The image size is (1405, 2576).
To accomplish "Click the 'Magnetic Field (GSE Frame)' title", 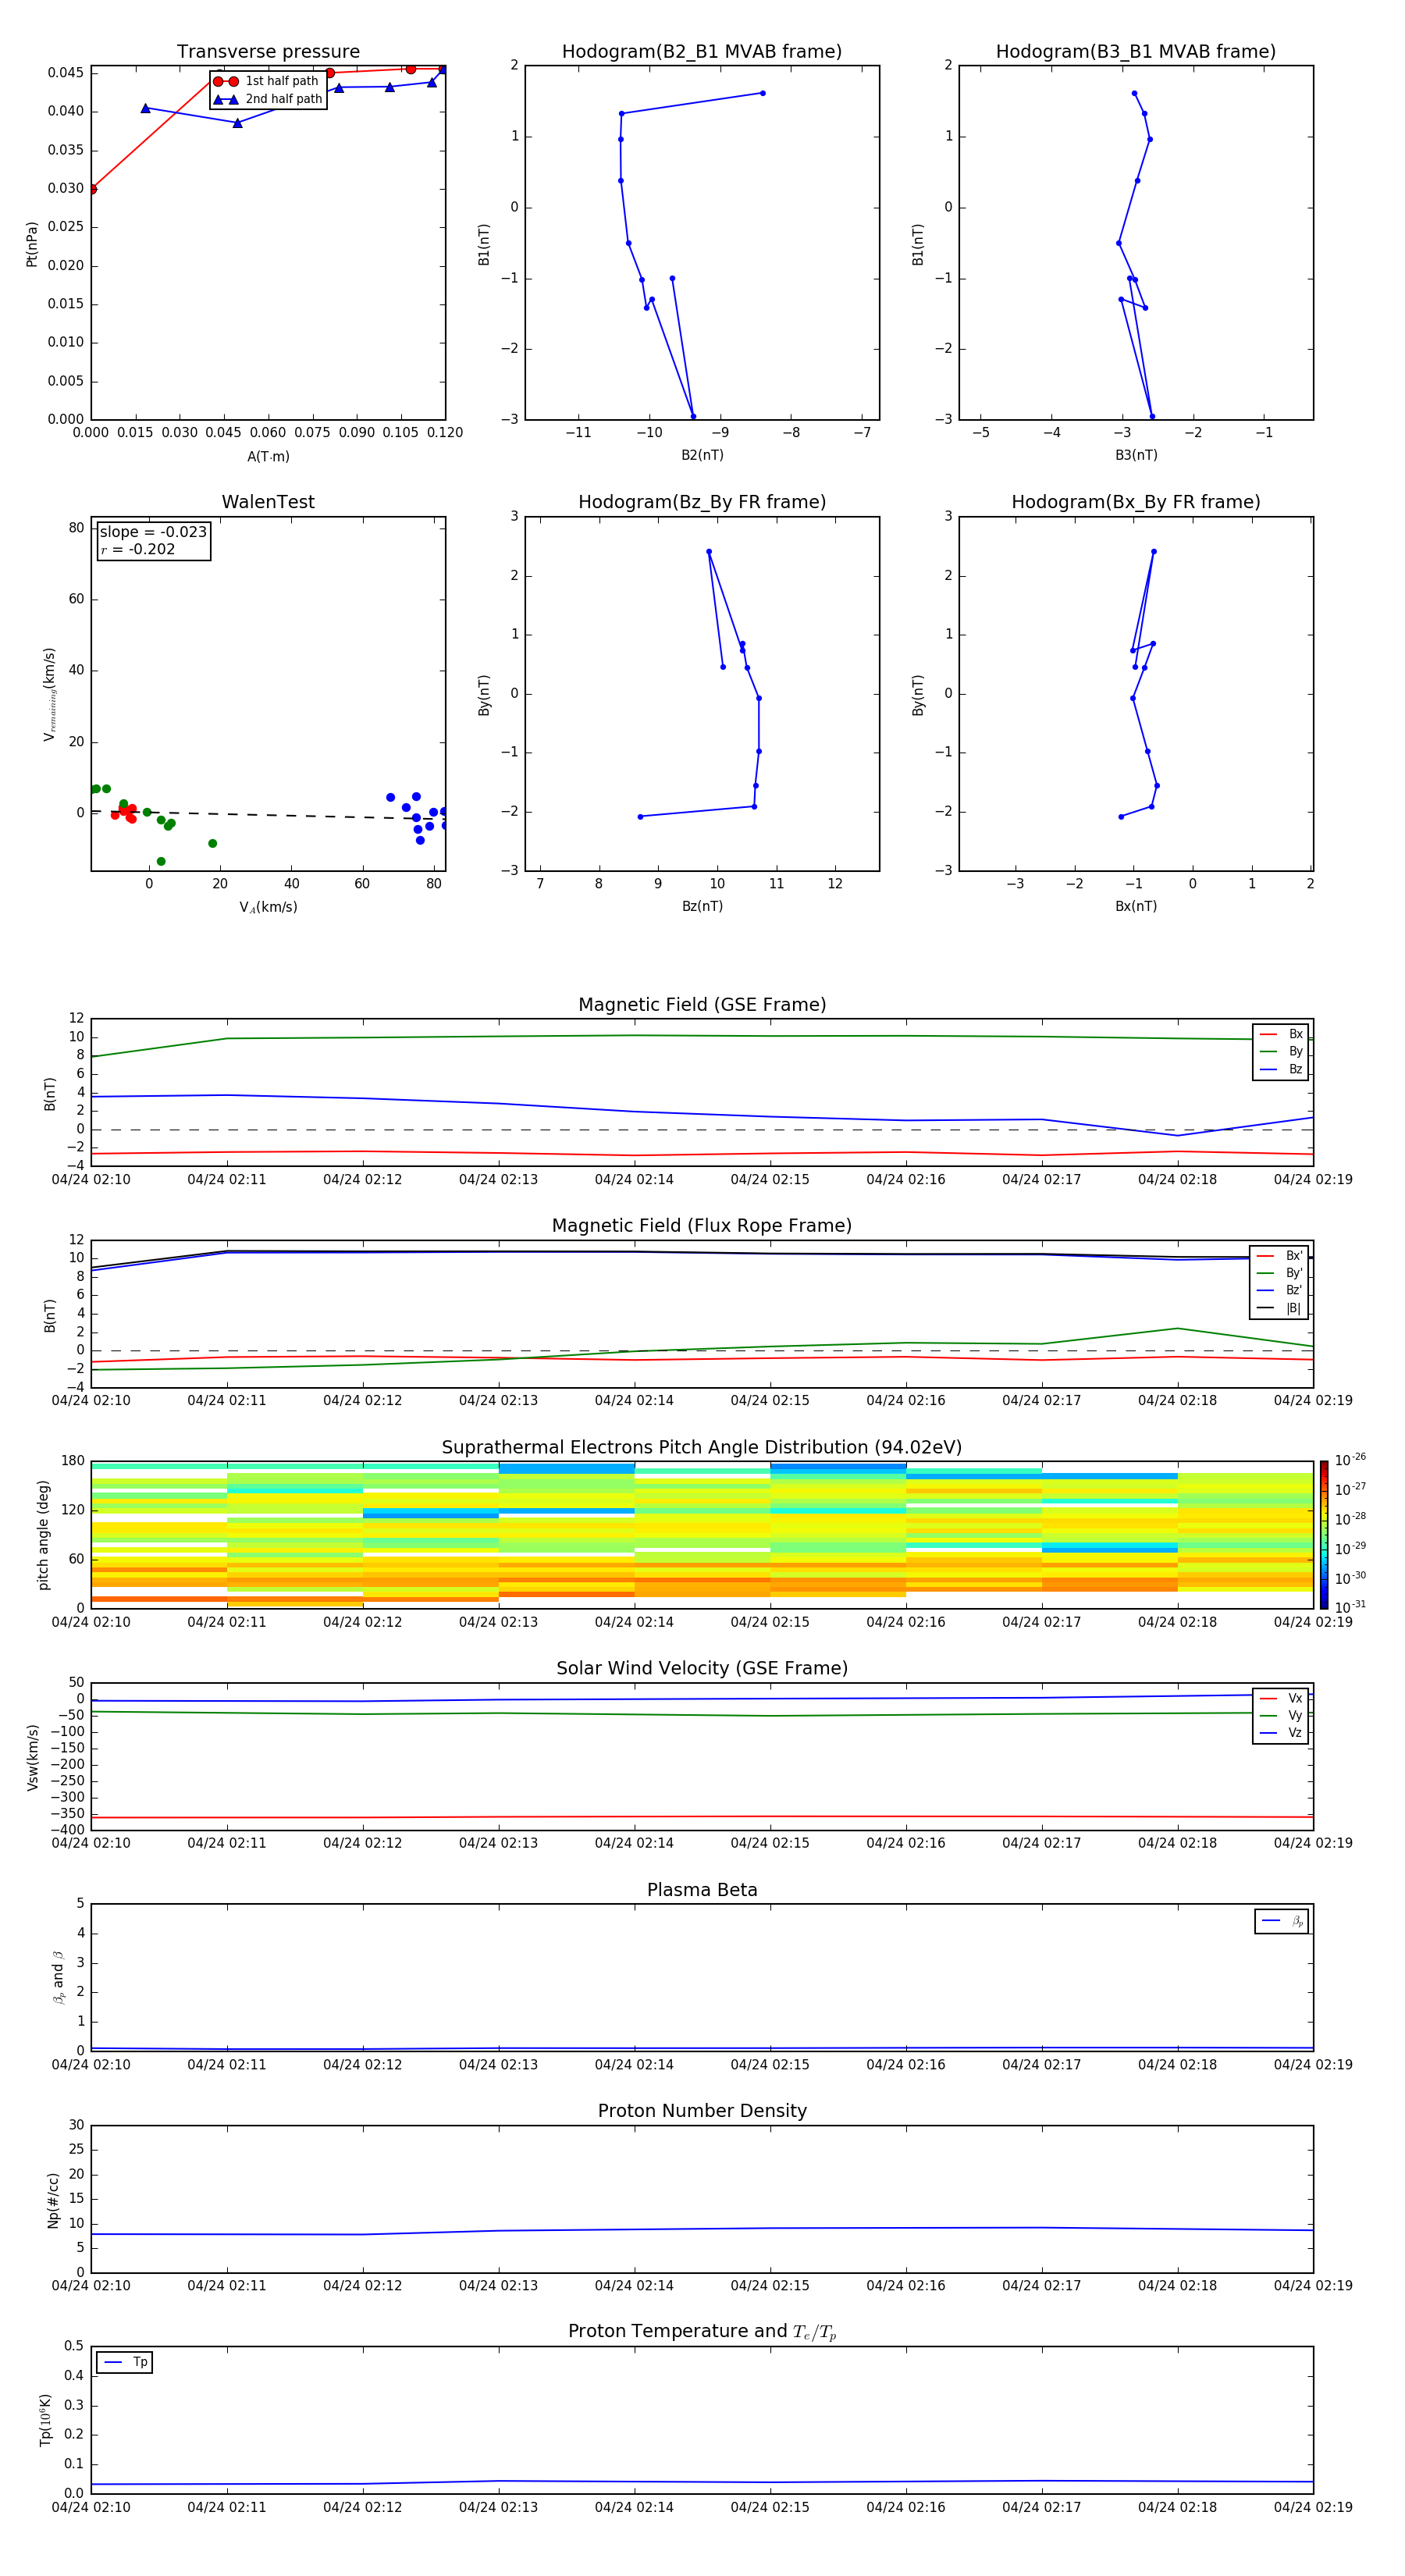I will [702, 1005].
